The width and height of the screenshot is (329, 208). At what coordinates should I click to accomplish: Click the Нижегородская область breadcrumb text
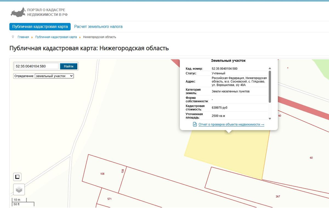(x=100, y=37)
